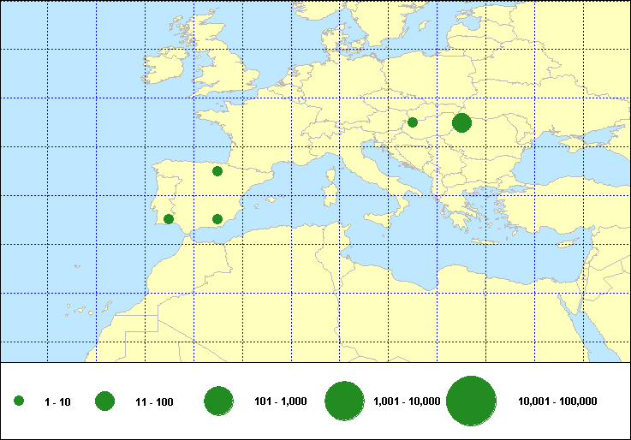The width and height of the screenshot is (631, 440).
Task: Select the green dot in southern Portugal
Action: point(169,219)
